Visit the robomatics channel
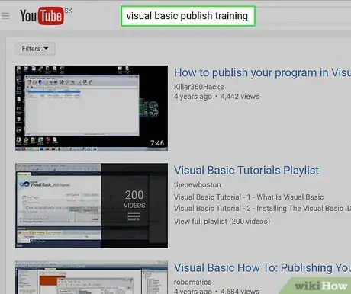The width and height of the screenshot is (351, 294). point(192,282)
